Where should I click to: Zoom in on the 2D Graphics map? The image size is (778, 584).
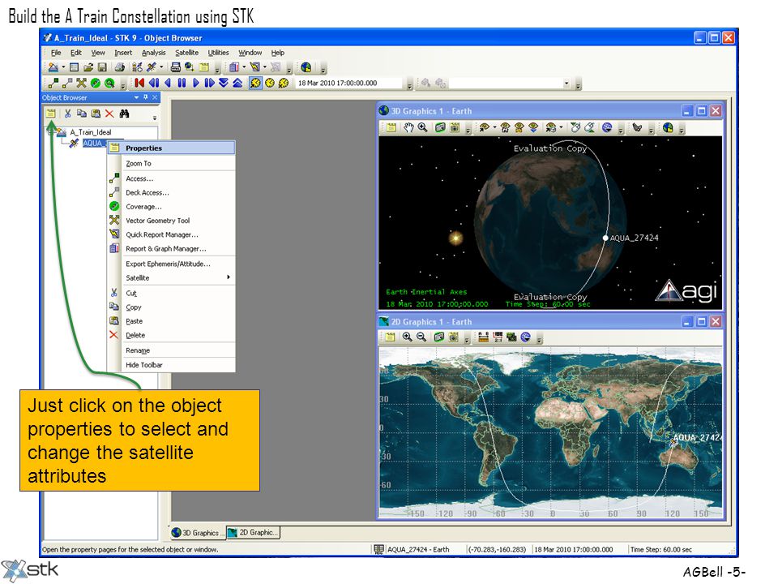[408, 337]
